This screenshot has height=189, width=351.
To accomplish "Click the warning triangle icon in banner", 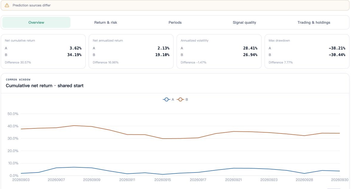I will click(x=7, y=5).
